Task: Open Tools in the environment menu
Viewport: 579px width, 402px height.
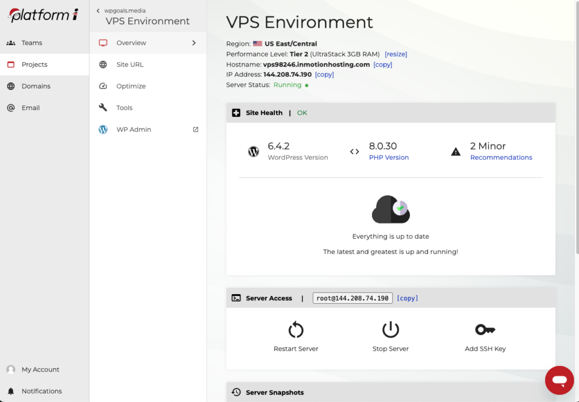Action: 124,108
